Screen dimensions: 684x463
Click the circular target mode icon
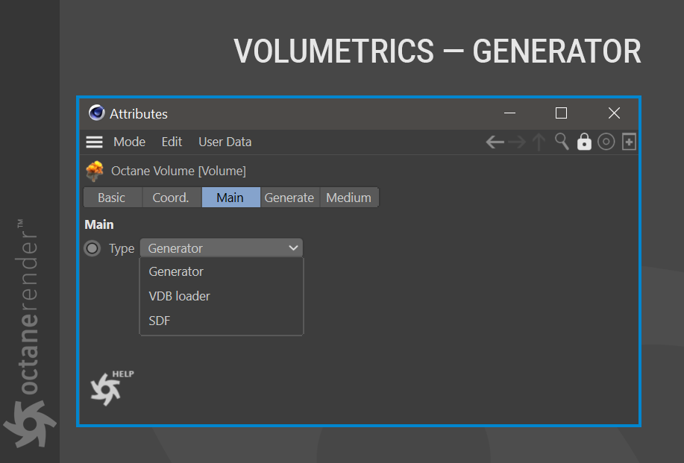pyautogui.click(x=606, y=142)
